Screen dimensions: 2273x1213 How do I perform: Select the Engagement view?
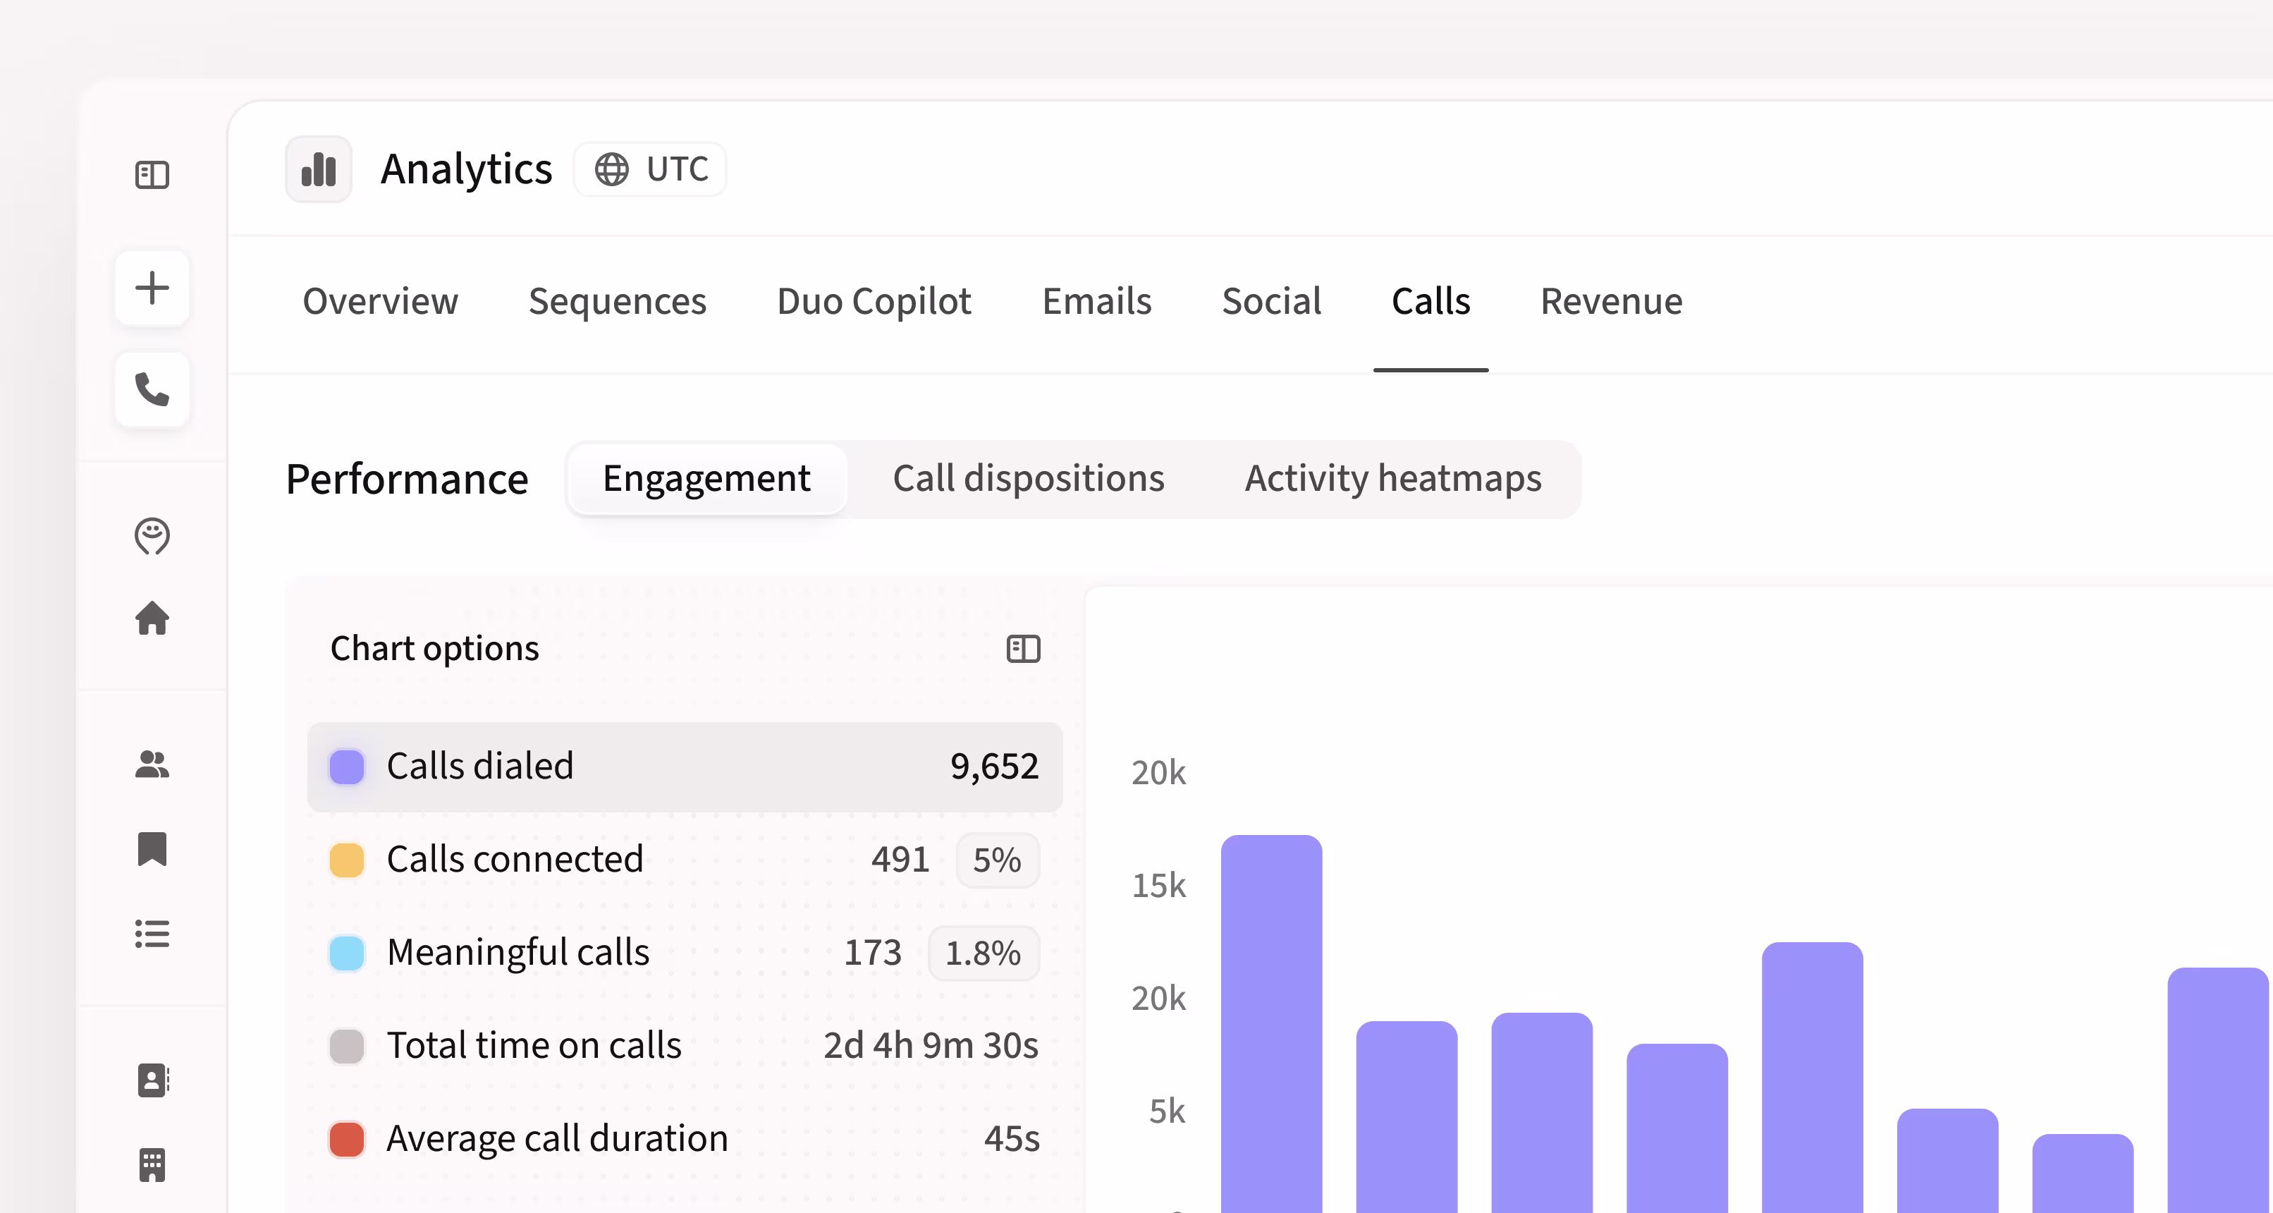706,478
